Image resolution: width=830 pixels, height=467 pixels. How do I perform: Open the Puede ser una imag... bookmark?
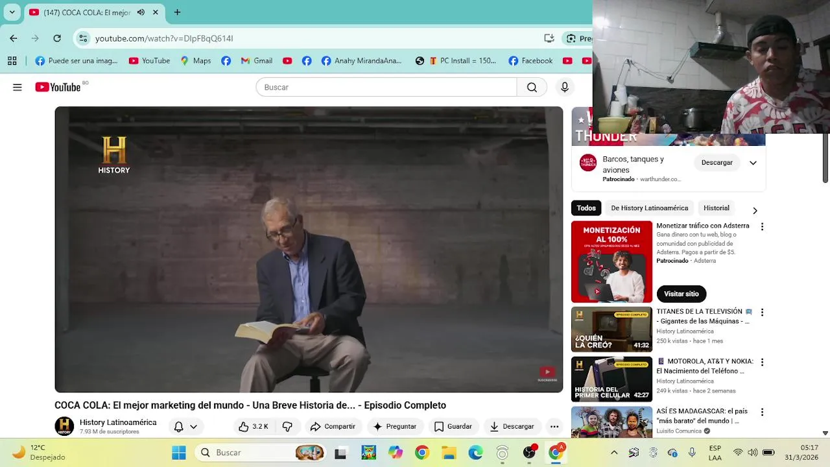click(x=77, y=60)
